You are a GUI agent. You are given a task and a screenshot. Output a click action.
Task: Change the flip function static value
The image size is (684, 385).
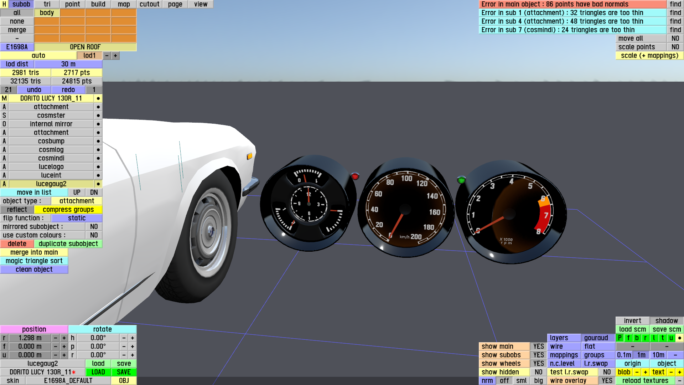pyautogui.click(x=77, y=218)
